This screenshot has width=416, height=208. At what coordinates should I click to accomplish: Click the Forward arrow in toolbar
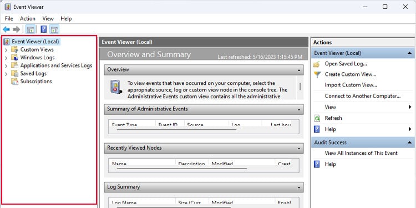[17, 29]
